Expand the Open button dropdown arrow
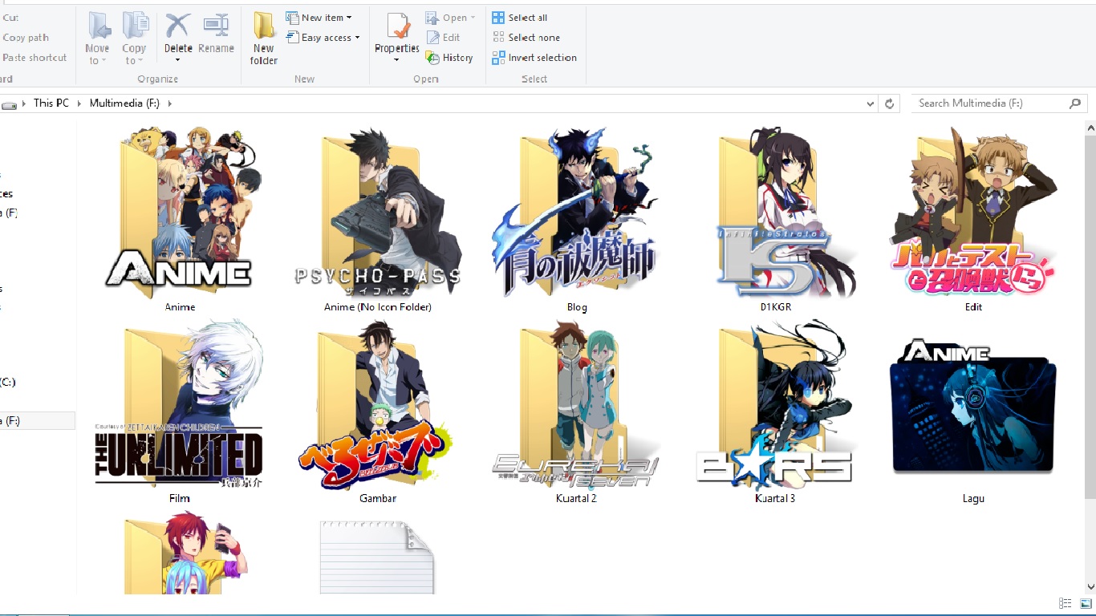Image resolution: width=1096 pixels, height=616 pixels. pyautogui.click(x=473, y=18)
